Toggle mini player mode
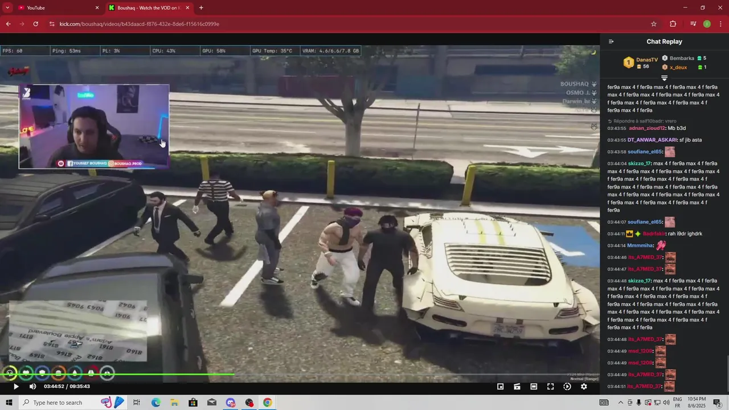 pyautogui.click(x=500, y=387)
